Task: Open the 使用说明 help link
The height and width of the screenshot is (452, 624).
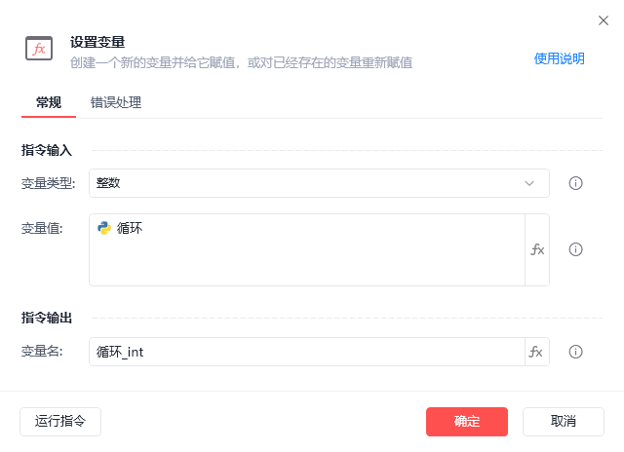Action: click(x=559, y=58)
